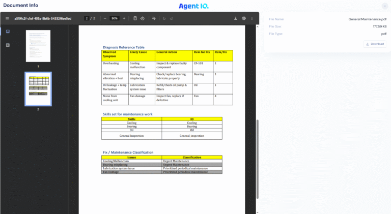
Task: Click the fit to page icon
Action: tap(135, 18)
